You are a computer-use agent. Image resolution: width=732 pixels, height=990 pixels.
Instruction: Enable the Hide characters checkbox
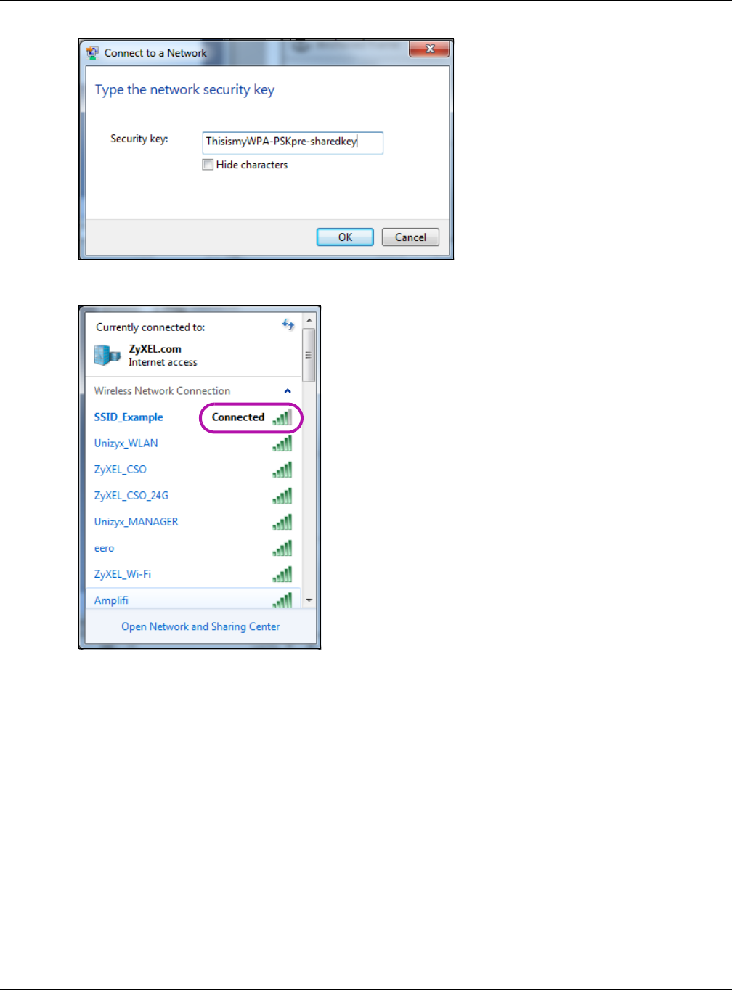[x=208, y=165]
